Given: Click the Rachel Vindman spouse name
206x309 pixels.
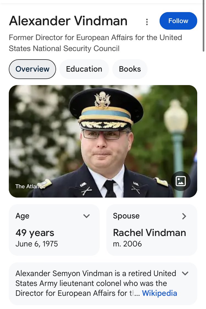Looking at the screenshot, I should [149, 233].
